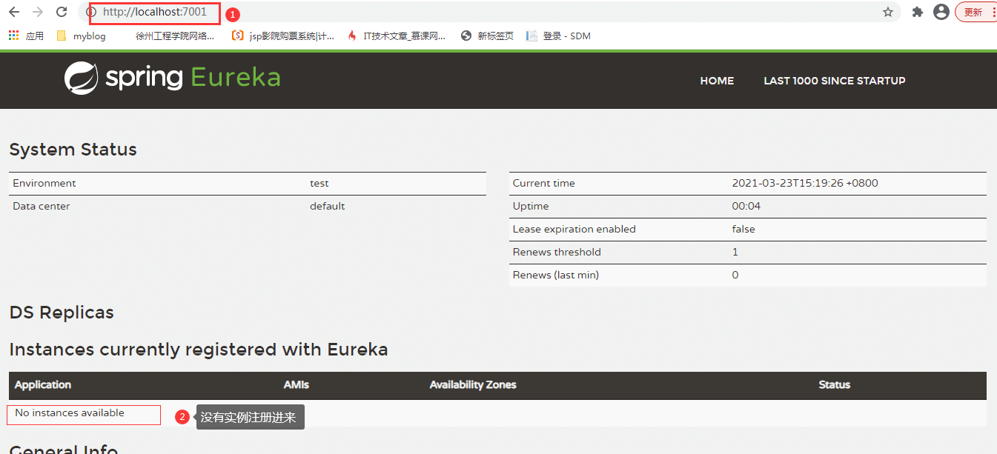Open the IT技术文章_慕课网 bookmark
Image resolution: width=997 pixels, height=454 pixels.
point(396,36)
